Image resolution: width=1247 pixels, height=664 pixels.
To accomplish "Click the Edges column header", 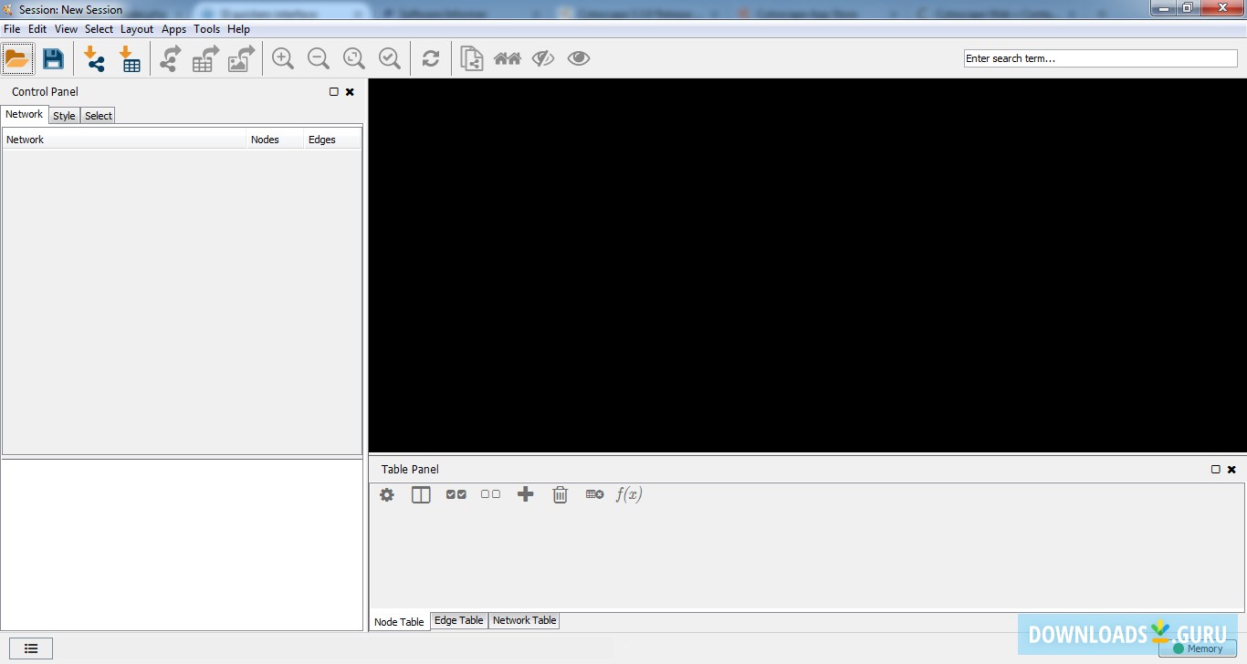I will 332,140.
